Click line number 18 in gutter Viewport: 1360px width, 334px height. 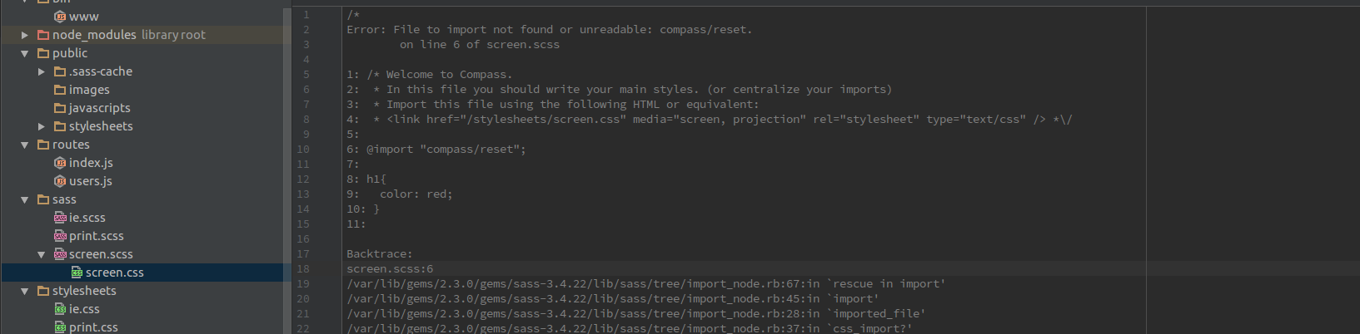[303, 269]
